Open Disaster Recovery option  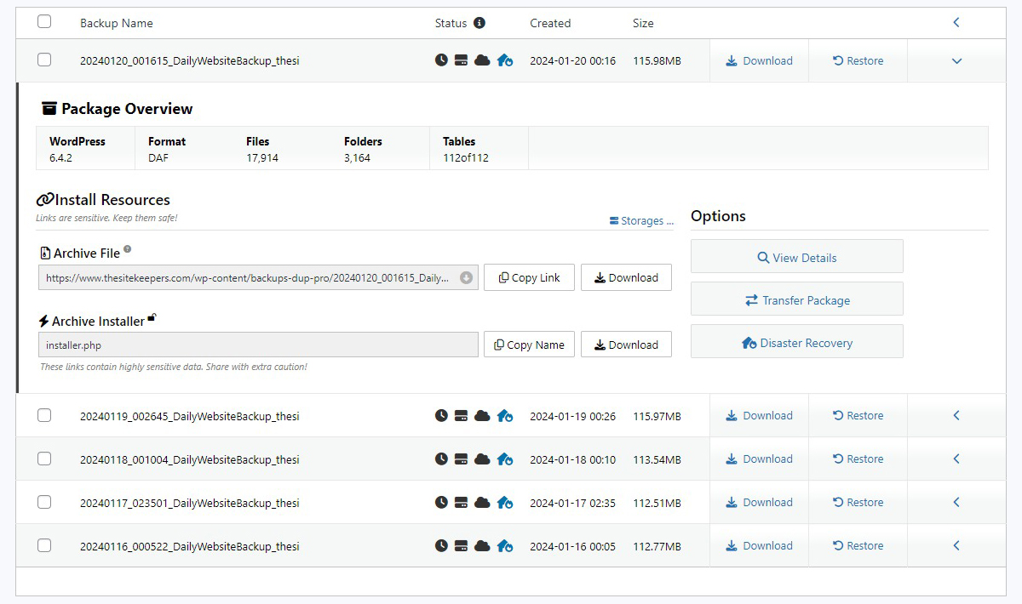pos(796,343)
